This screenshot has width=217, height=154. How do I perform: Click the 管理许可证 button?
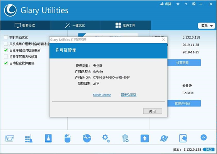[184, 104]
